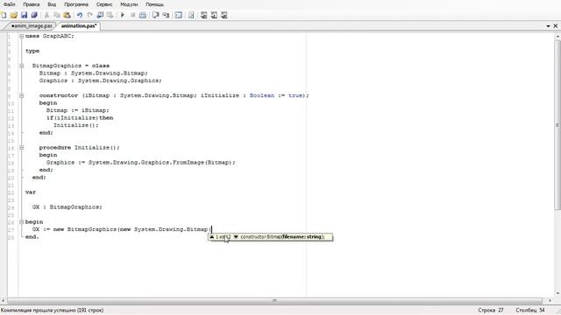The height and width of the screenshot is (315, 561).
Task: Click the scroll up arrow of editor
Action: coord(557,37)
